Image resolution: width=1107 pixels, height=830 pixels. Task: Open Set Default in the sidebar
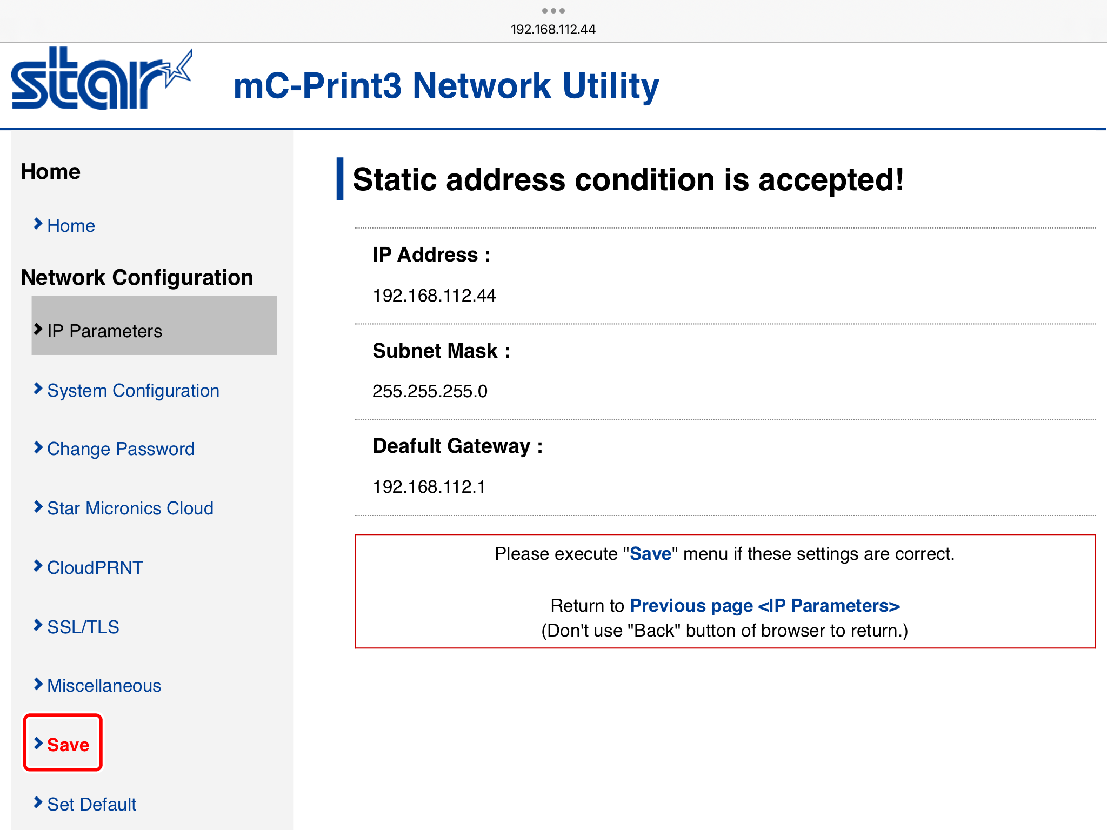click(92, 805)
